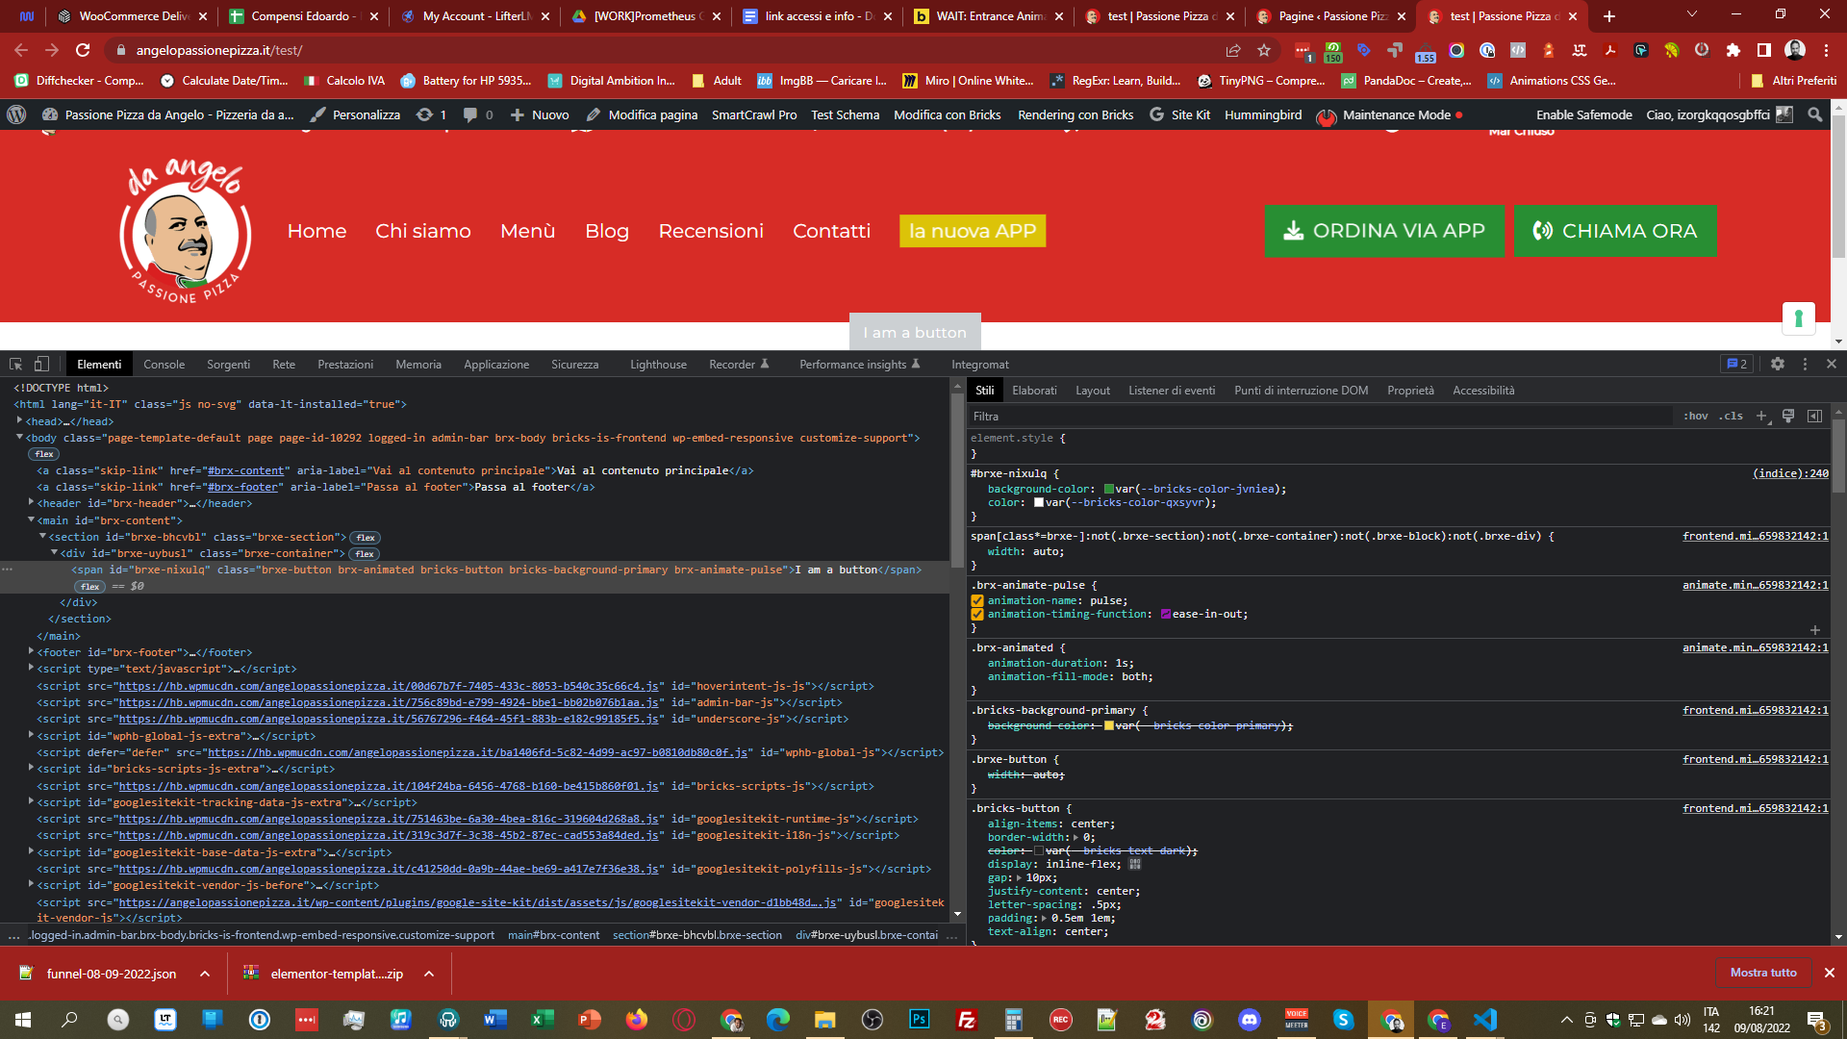Expand the header brx-header node
This screenshot has width=1847, height=1039.
click(x=32, y=503)
